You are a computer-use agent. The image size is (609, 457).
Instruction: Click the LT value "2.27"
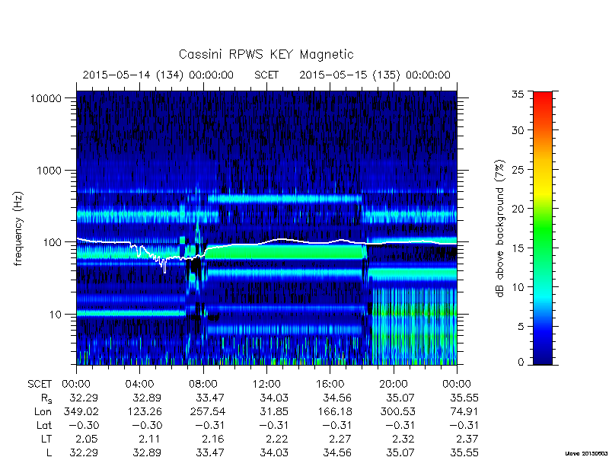340,439
